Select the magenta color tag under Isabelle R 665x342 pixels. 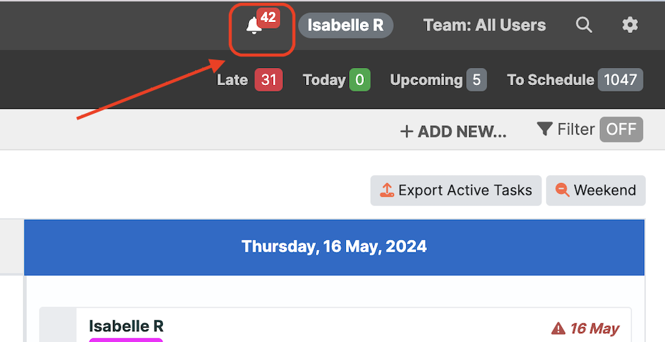click(126, 340)
